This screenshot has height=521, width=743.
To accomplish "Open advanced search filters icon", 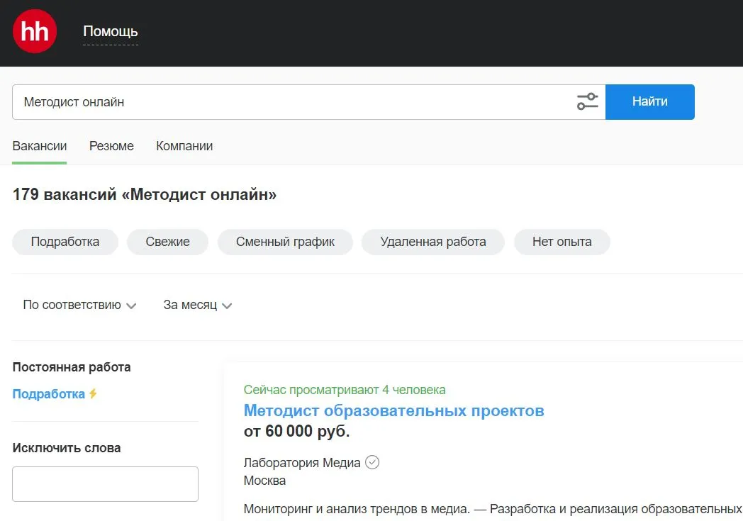I will 587,101.
